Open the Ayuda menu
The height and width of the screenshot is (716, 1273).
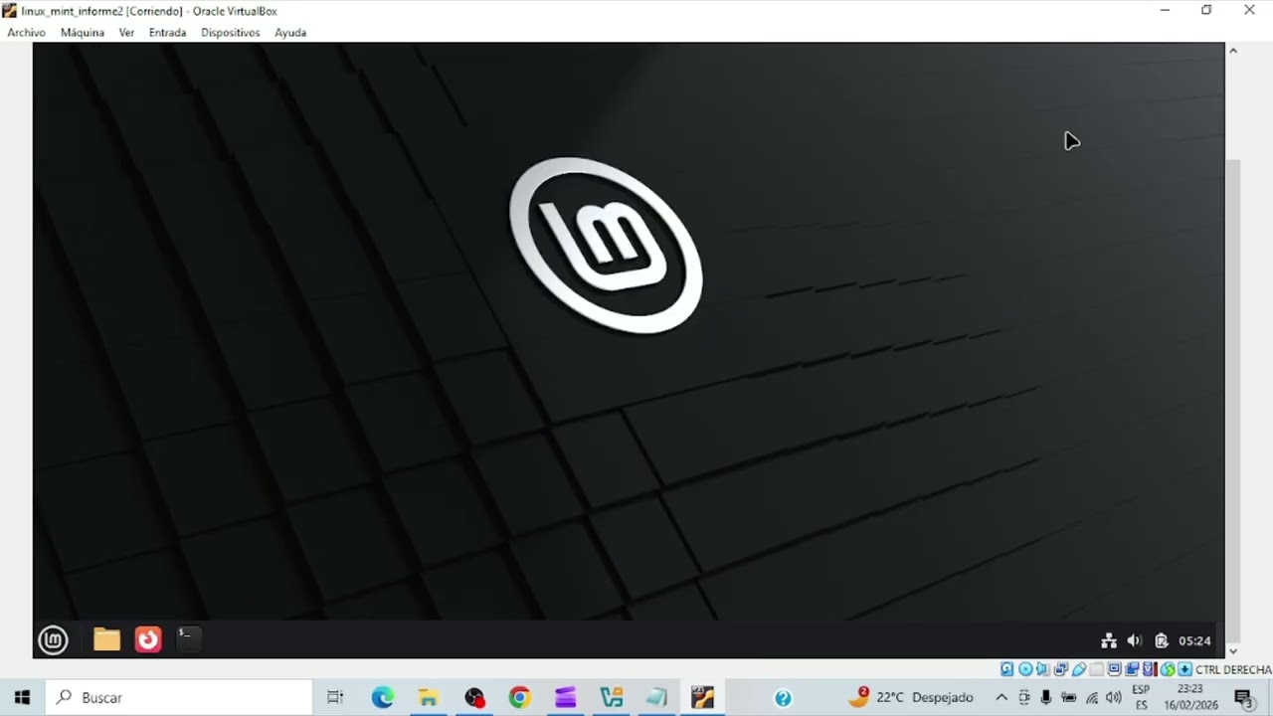click(x=290, y=33)
